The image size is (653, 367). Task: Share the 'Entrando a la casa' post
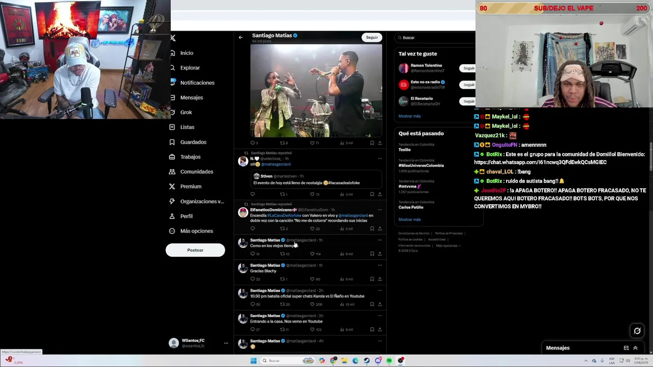tap(380, 329)
